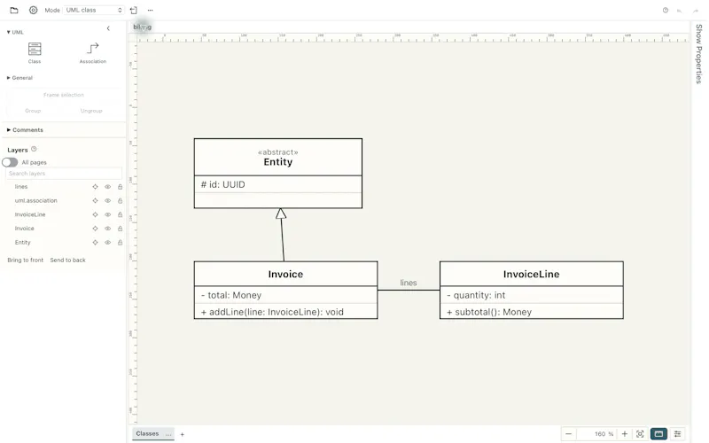Collapse the UML section
This screenshot has width=709, height=443.
[x=15, y=32]
